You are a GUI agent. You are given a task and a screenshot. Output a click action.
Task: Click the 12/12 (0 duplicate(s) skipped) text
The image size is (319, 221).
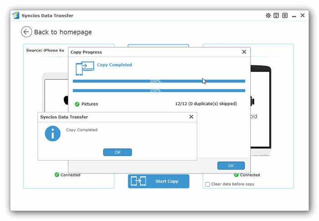206,104
